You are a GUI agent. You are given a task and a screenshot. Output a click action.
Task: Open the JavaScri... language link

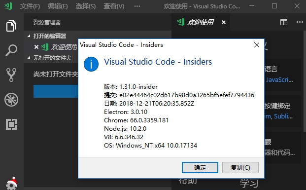tap(279, 80)
